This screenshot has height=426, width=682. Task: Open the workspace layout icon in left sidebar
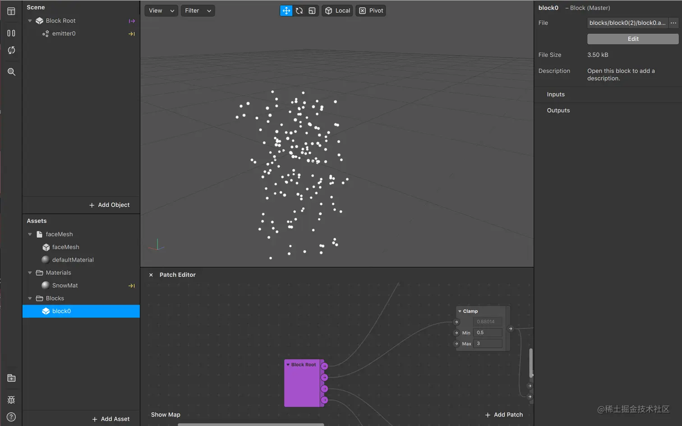[11, 11]
